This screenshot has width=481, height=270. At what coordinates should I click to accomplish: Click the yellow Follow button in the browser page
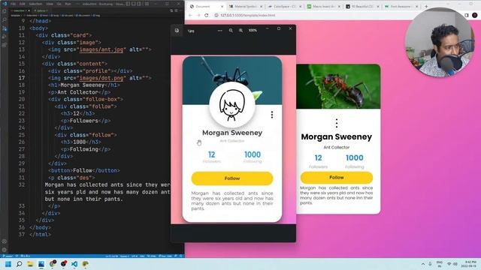coord(337,178)
